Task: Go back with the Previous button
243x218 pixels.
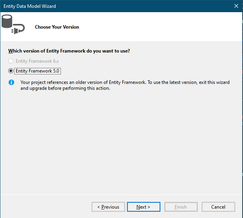Action: coord(108,207)
